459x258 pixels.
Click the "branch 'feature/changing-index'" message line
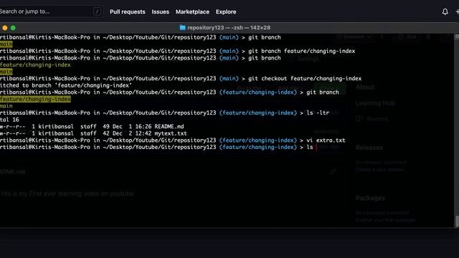tap(66, 85)
